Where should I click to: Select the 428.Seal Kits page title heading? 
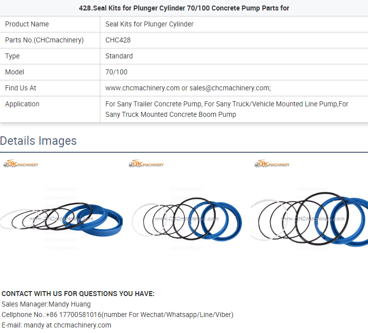184,8
